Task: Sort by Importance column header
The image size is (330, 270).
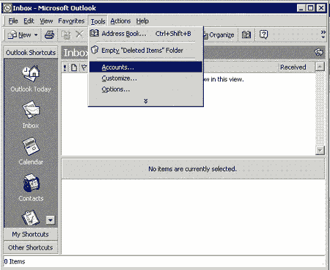Action: pos(65,67)
